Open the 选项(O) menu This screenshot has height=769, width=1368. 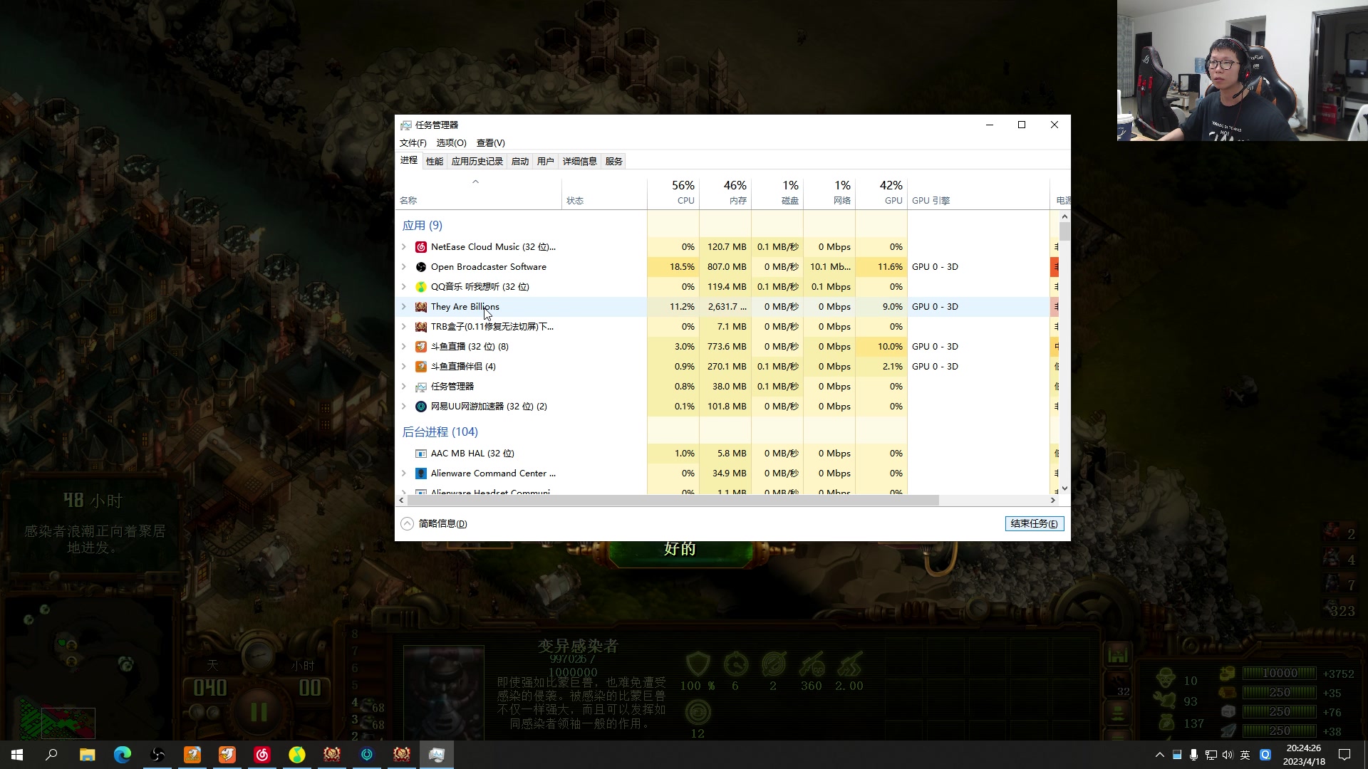(x=451, y=143)
